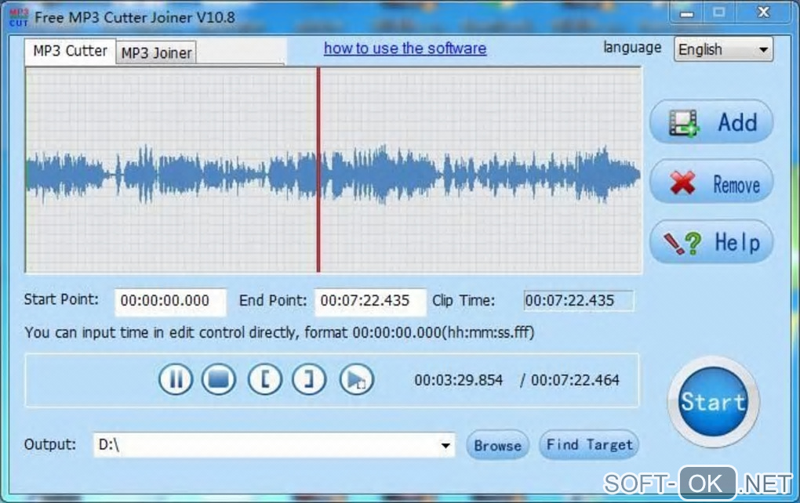Minimize the Free MP3 Cutter Joiner window
The width and height of the screenshot is (800, 503).
(x=687, y=13)
